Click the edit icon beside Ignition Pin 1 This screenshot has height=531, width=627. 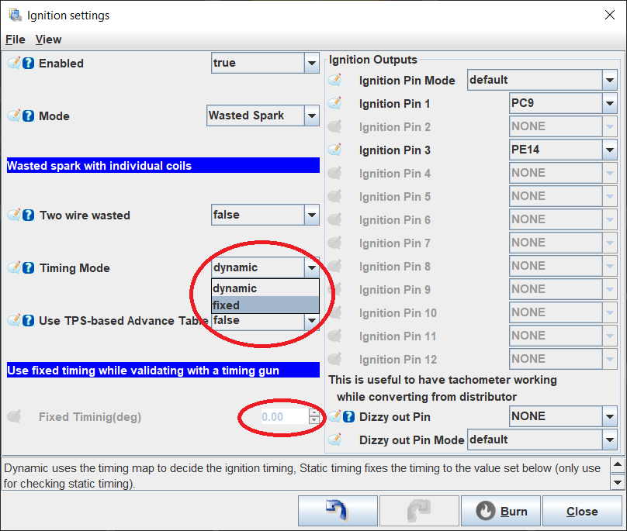point(335,104)
